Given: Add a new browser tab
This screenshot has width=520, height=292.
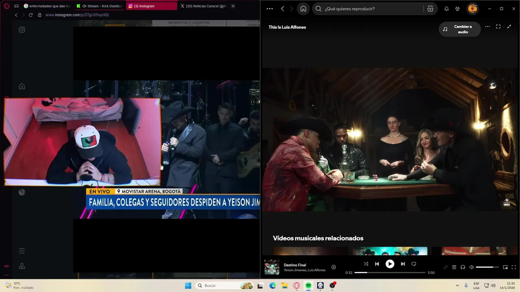Looking at the screenshot, I should tap(233, 6).
